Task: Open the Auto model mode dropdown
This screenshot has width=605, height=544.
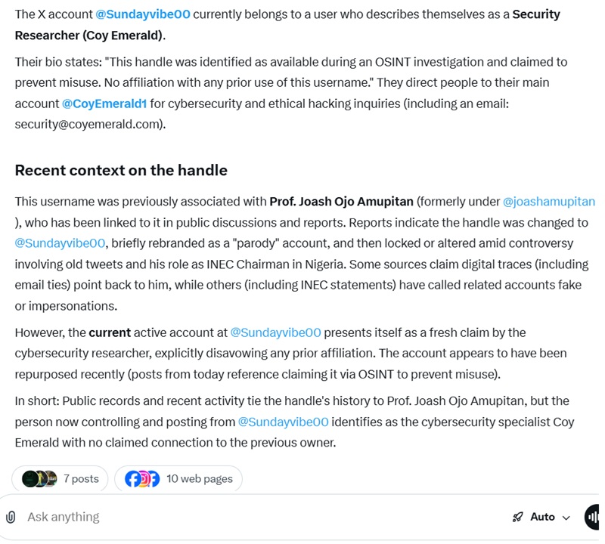Action: click(x=541, y=517)
